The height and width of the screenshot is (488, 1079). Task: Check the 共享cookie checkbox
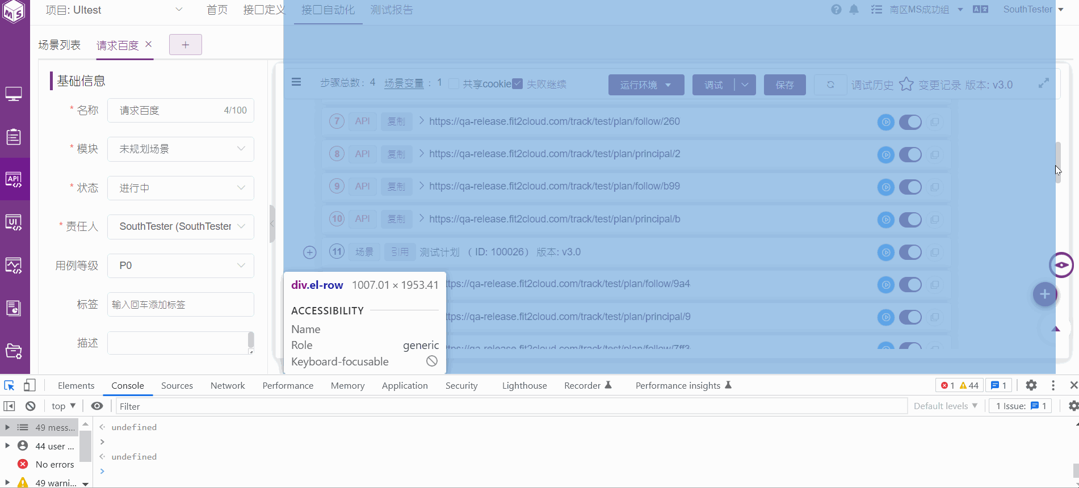click(454, 84)
